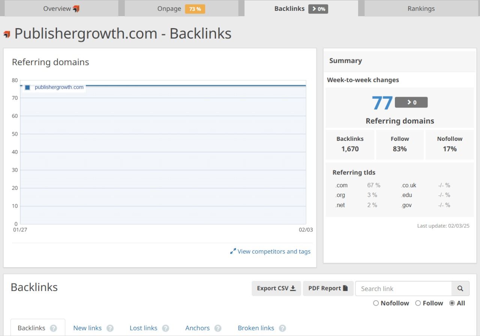480x336 pixels.
Task: Switch to the Anchors tab
Action: click(x=197, y=328)
